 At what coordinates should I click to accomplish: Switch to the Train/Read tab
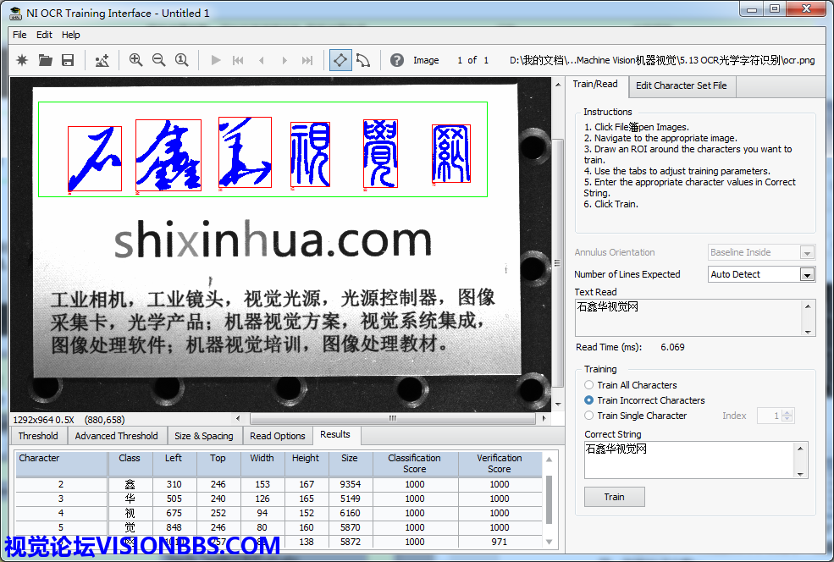point(595,84)
